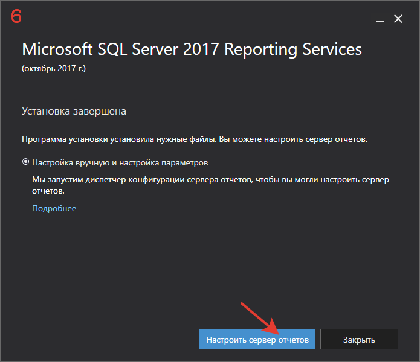Image resolution: width=420 pixels, height=362 pixels.
Task: Click the Установка завершена heading
Action: click(74, 111)
